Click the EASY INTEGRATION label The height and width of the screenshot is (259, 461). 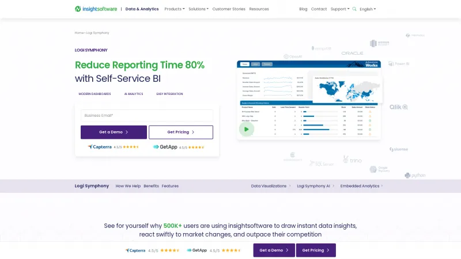[169, 94]
